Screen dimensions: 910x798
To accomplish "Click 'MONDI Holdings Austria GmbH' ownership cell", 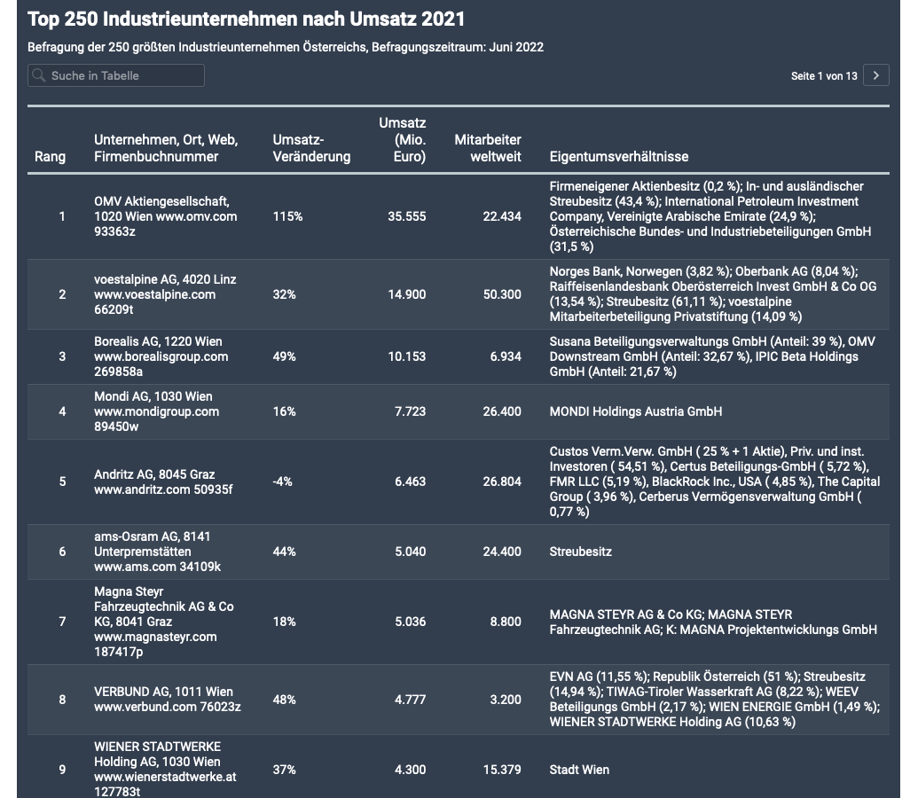I will (635, 411).
